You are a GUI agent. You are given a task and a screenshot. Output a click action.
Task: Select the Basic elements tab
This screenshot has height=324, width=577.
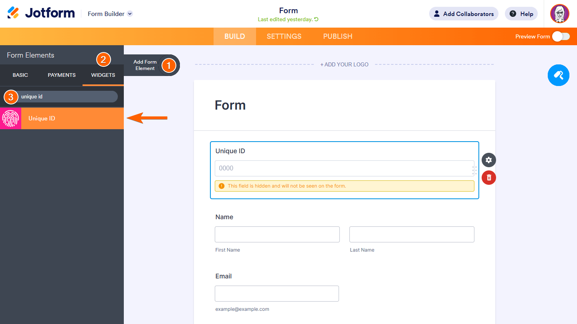pos(20,75)
